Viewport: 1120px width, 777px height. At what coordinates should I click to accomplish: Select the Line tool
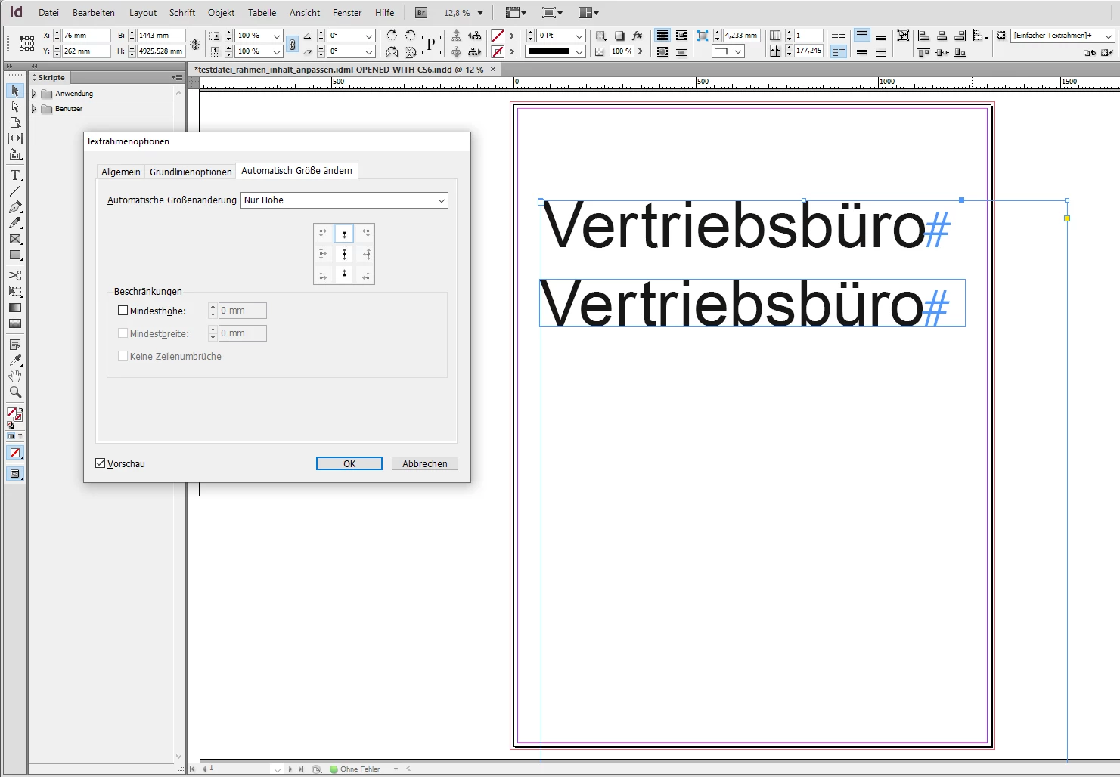pyautogui.click(x=15, y=191)
